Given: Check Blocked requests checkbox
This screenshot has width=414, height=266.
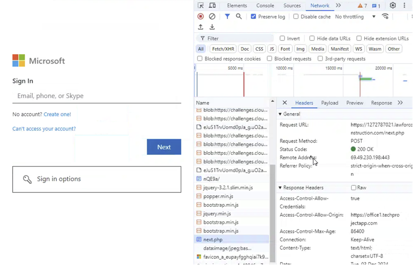Looking at the screenshot, I should (x=269, y=59).
